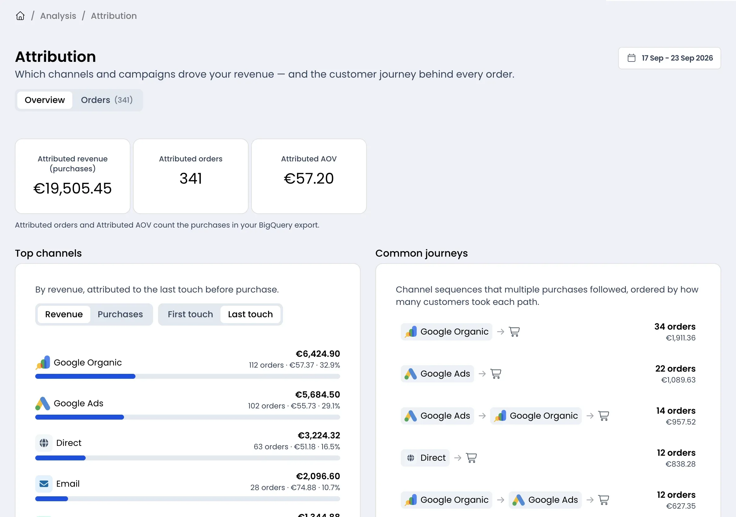736x517 pixels.
Task: Click Email revenue progress bar
Action: (187, 499)
